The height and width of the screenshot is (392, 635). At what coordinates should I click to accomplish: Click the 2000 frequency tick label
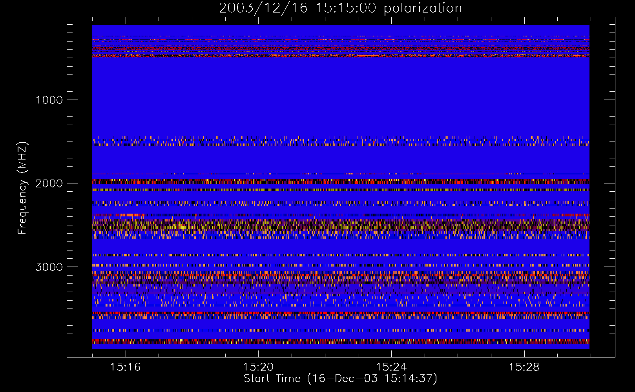click(49, 183)
